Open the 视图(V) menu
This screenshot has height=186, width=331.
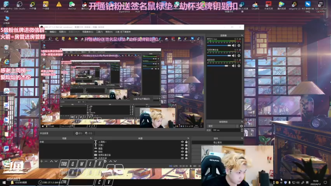click(x=62, y=32)
